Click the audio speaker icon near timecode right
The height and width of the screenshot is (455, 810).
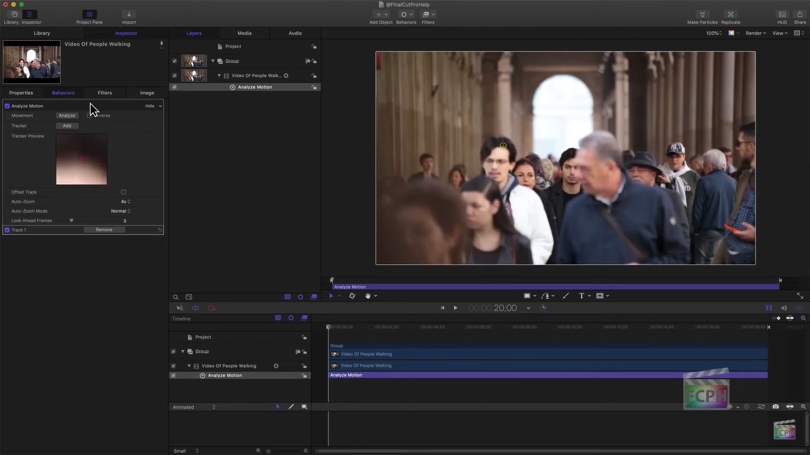coord(784,308)
